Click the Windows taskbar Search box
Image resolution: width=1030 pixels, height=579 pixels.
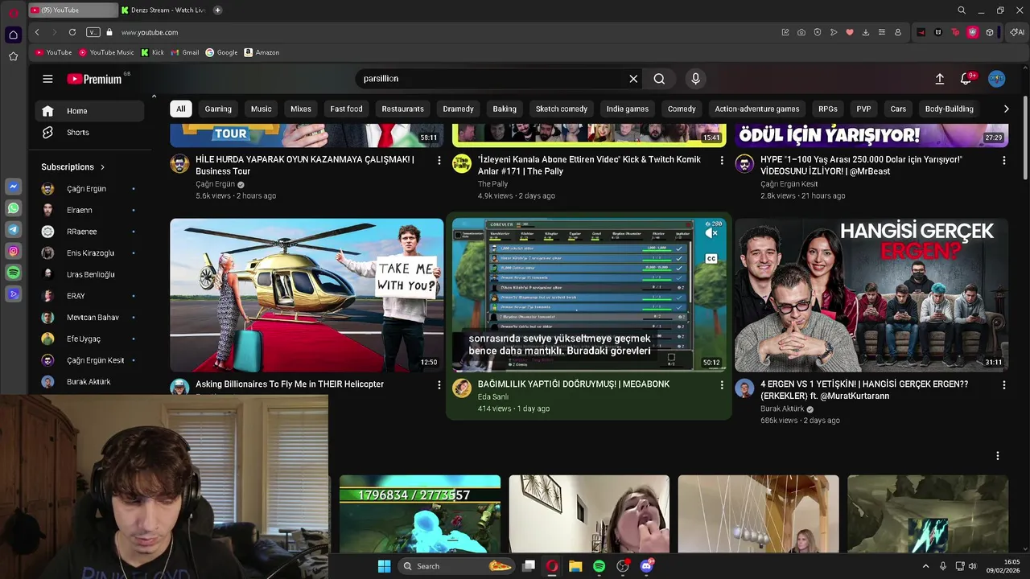point(456,566)
